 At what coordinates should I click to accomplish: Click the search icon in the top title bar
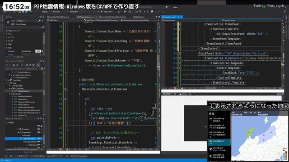[167, 7]
